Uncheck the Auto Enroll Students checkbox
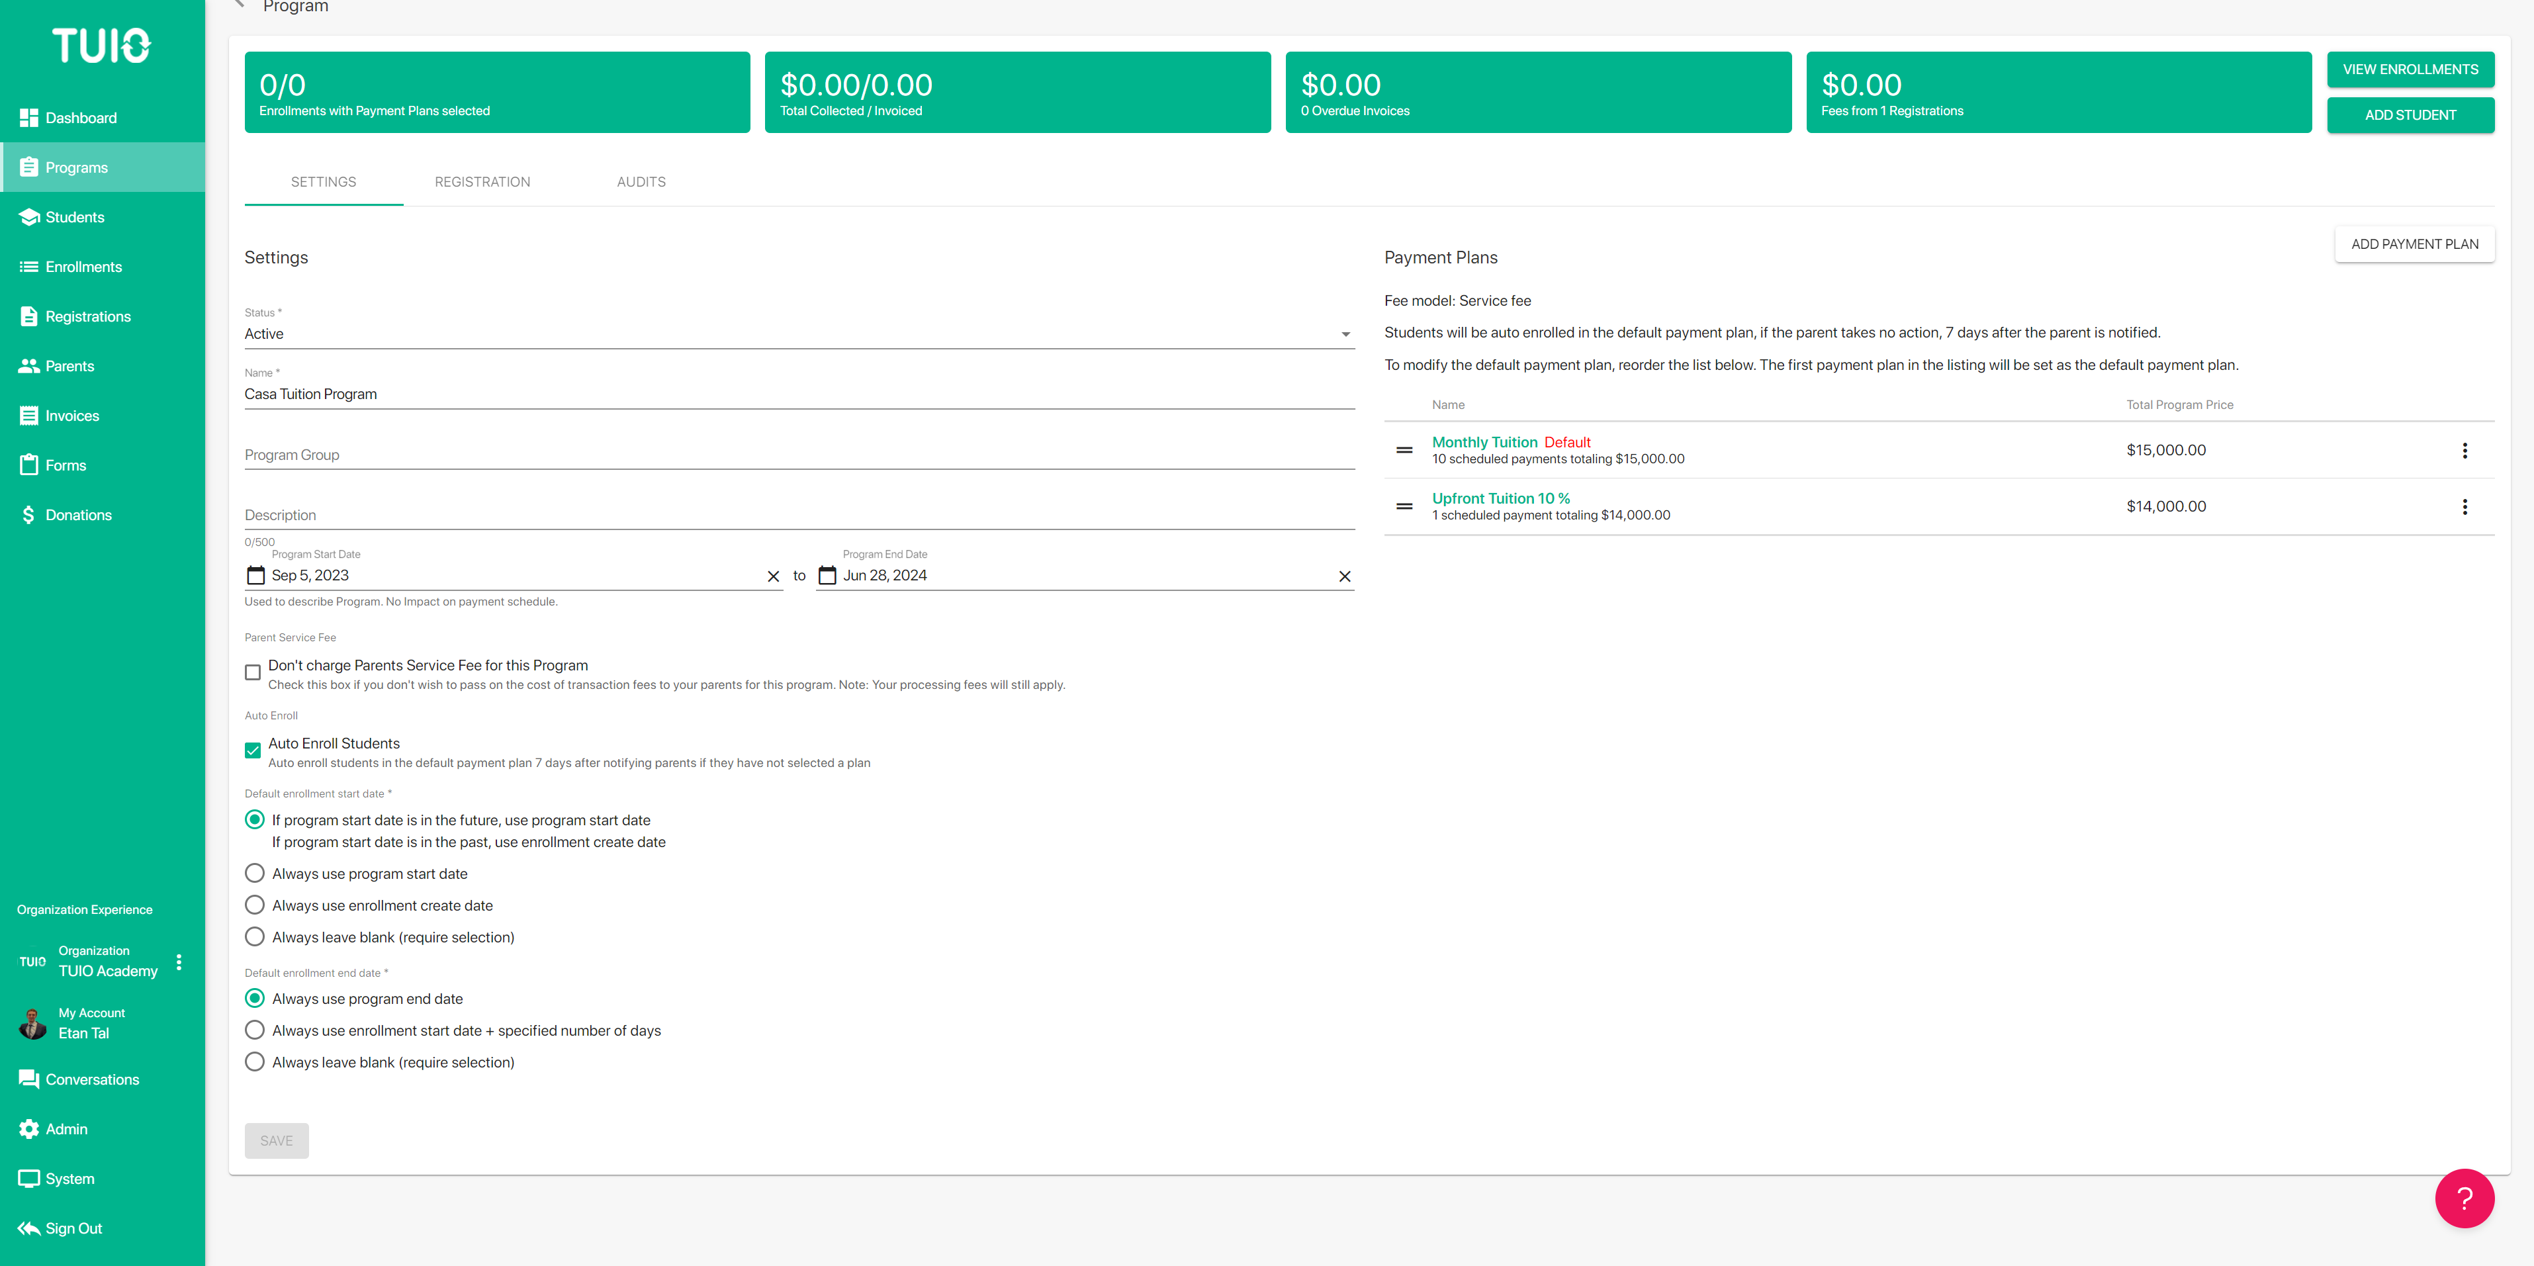Screen dimensions: 2534x1266 tap(253, 750)
